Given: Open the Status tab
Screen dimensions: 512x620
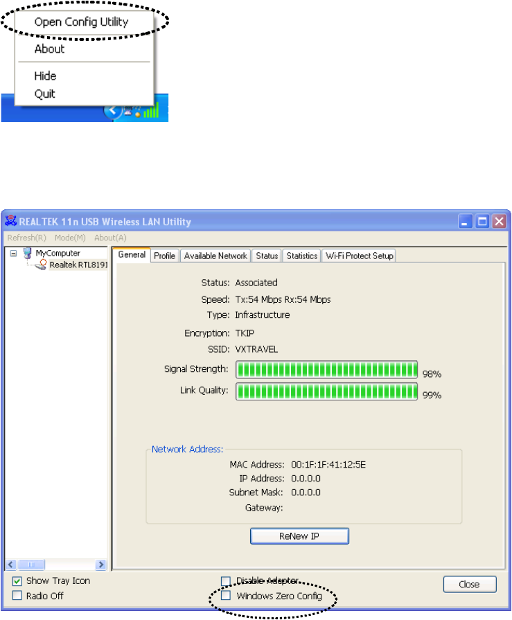Looking at the screenshot, I should point(267,256).
